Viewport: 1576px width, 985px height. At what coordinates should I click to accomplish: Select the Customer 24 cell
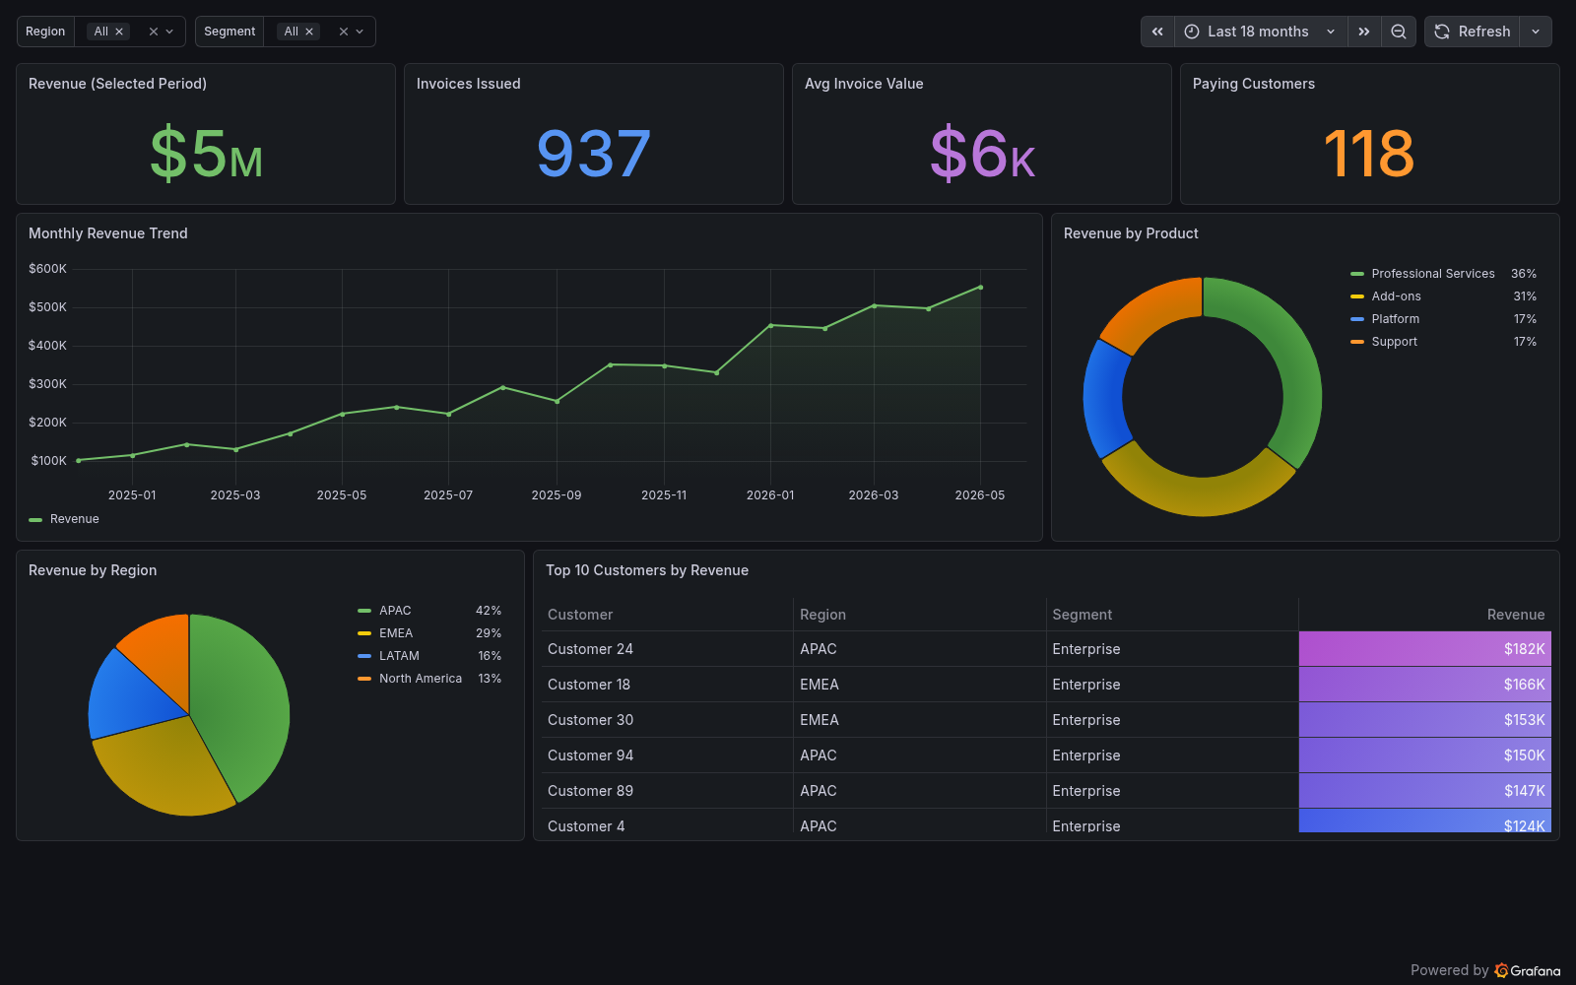click(x=667, y=649)
